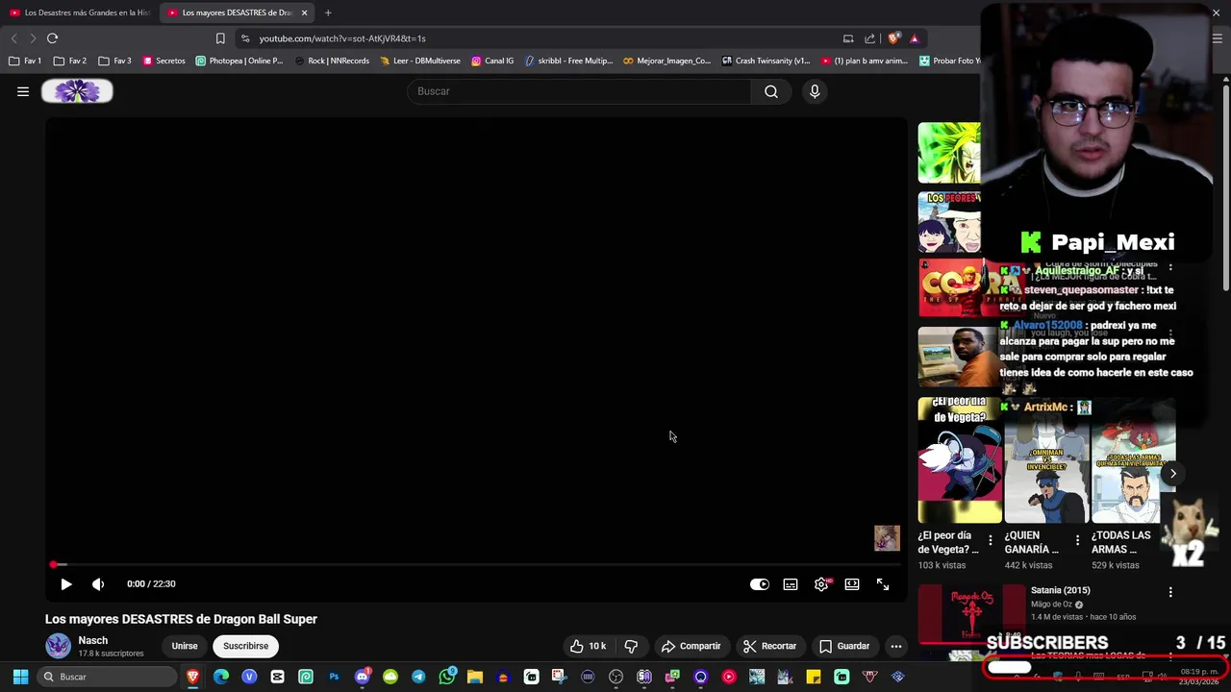Open the Photopea bookmark
The height and width of the screenshot is (692, 1231).
[239, 61]
